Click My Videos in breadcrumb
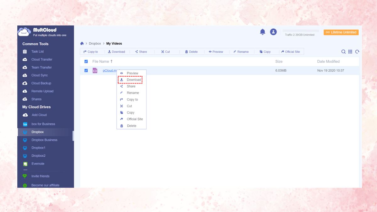The height and width of the screenshot is (212, 377). click(x=114, y=44)
